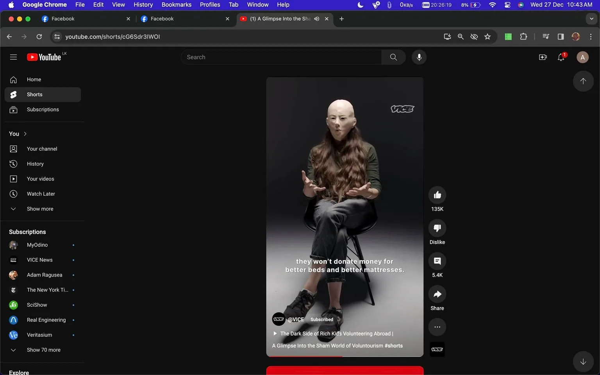The image size is (600, 375).
Task: Open the comments panel icon
Action: point(437,261)
